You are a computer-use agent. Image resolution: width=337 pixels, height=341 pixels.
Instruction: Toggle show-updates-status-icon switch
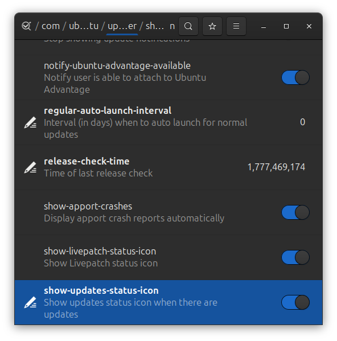(295, 302)
